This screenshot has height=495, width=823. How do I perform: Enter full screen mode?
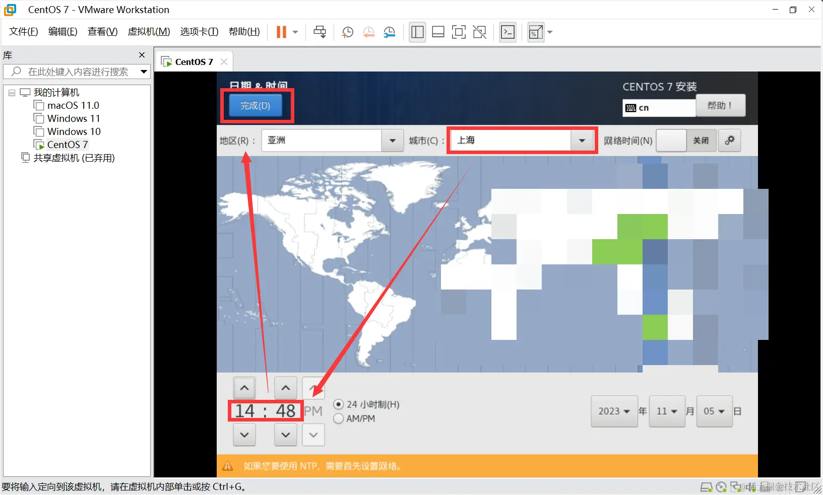click(x=459, y=32)
